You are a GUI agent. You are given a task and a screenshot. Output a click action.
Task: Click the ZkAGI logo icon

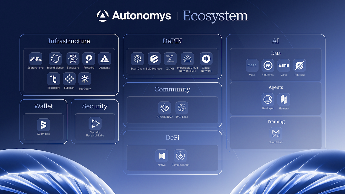pyautogui.click(x=170, y=59)
